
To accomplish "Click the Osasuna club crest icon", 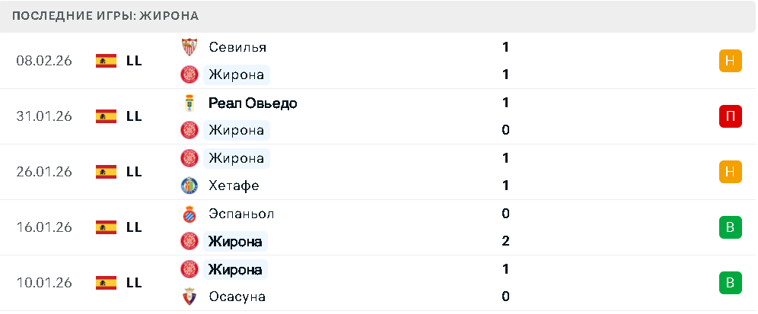I will (x=188, y=297).
